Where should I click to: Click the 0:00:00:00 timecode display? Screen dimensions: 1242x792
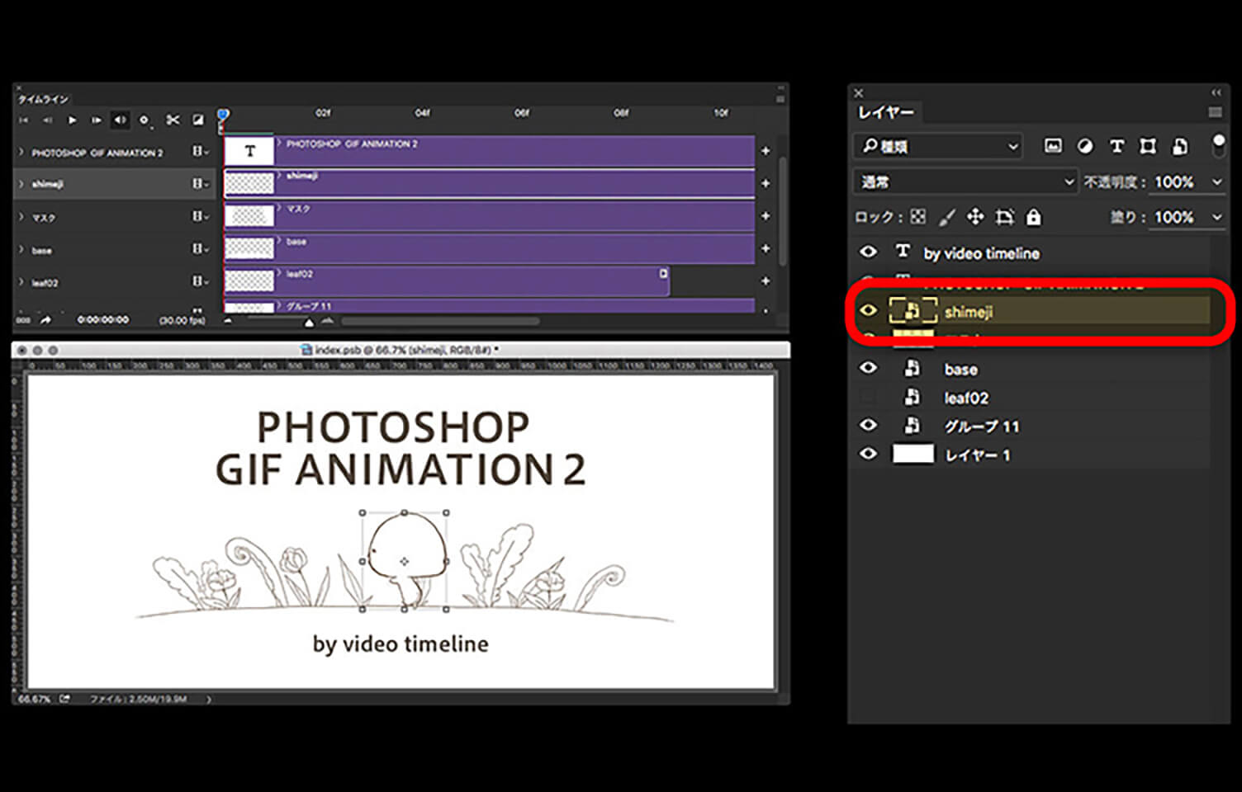coord(102,320)
